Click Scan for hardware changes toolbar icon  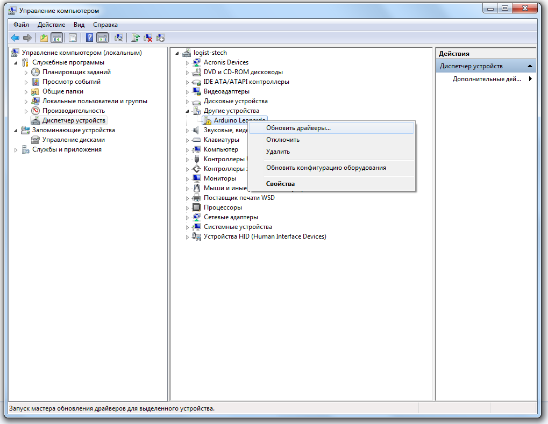click(x=119, y=38)
